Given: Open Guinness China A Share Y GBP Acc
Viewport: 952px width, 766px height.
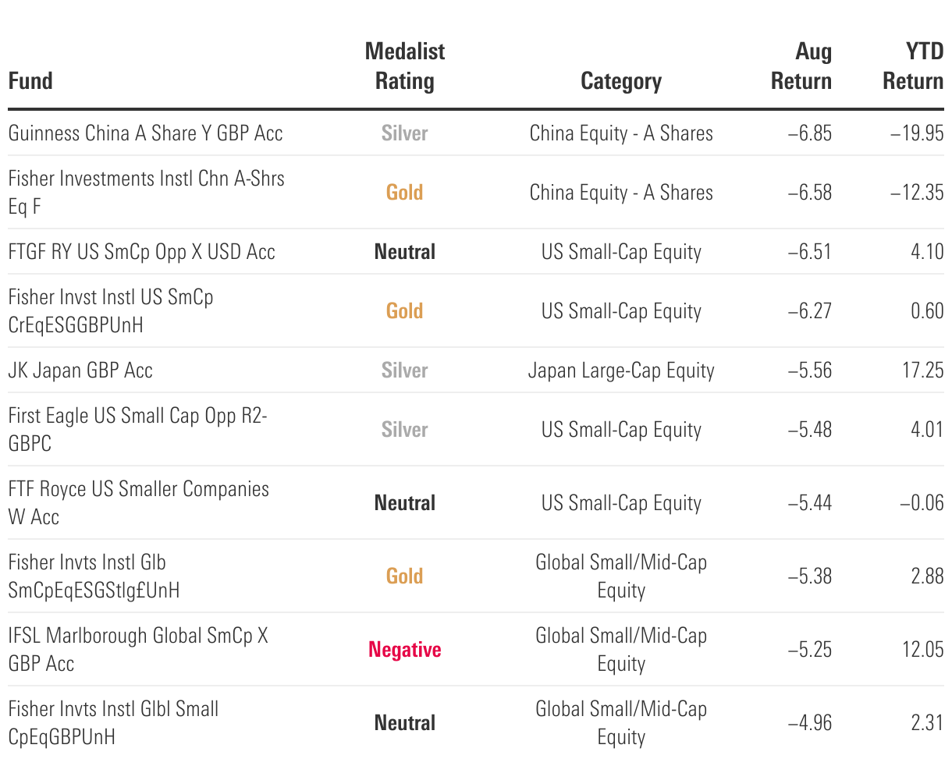Looking at the screenshot, I should coord(145,133).
